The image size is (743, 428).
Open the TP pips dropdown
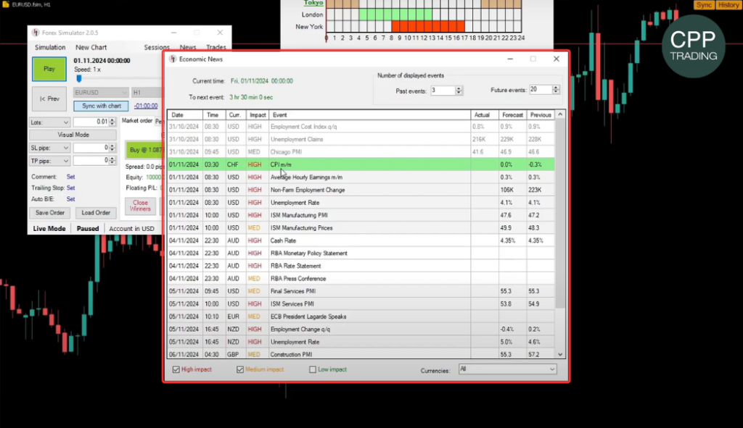coord(49,161)
